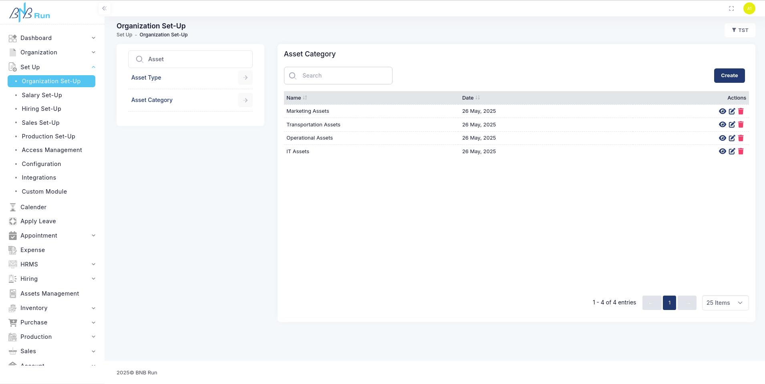Screen dimensions: 765x384
Task: Focus the Asset Category search field
Action: 344,76
